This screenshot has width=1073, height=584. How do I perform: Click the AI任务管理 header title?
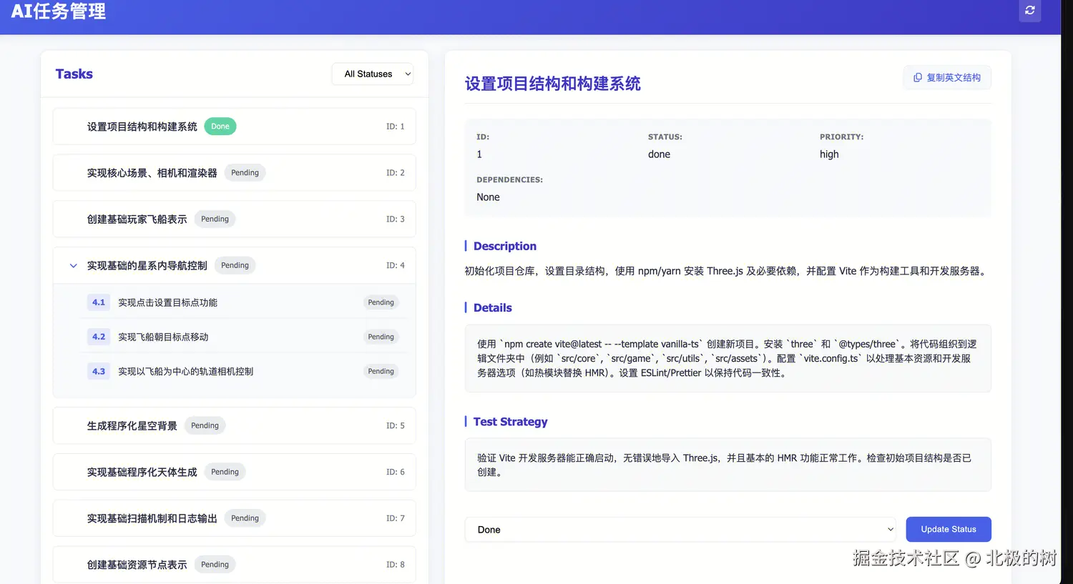pos(59,11)
